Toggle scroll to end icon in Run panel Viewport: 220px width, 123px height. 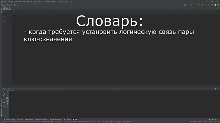pos(8,101)
